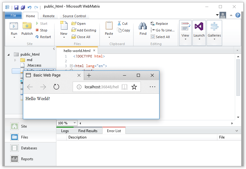Click the user account icon
The height and width of the screenshot is (169, 246).
pos(223,15)
